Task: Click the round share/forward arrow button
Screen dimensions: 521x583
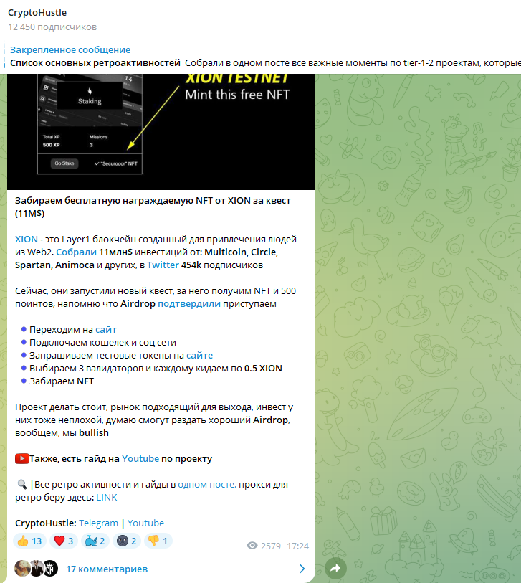Action: 335,568
